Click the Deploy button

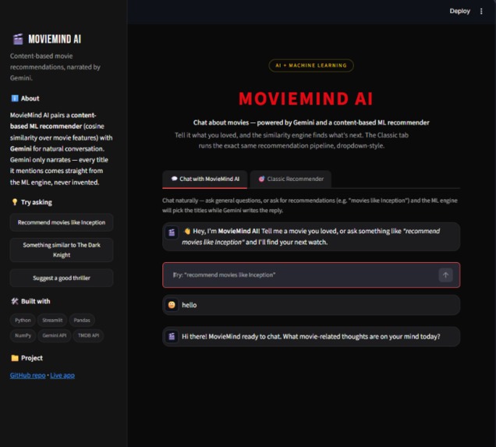pos(459,11)
